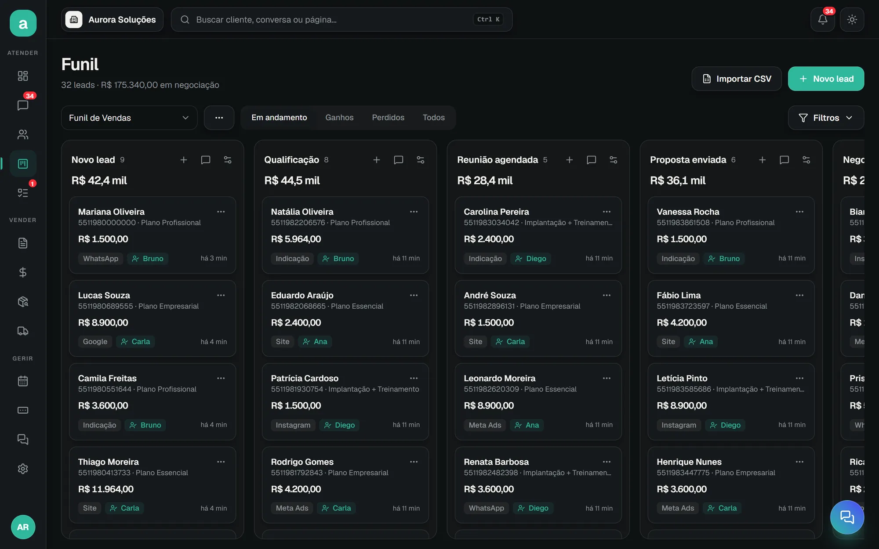The height and width of the screenshot is (549, 879).
Task: Expand the Filtros dropdown
Action: (826, 118)
